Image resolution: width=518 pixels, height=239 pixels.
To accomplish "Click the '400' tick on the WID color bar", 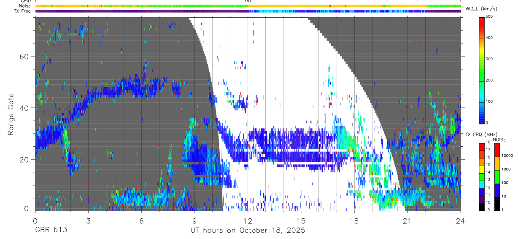I will point(489,38).
